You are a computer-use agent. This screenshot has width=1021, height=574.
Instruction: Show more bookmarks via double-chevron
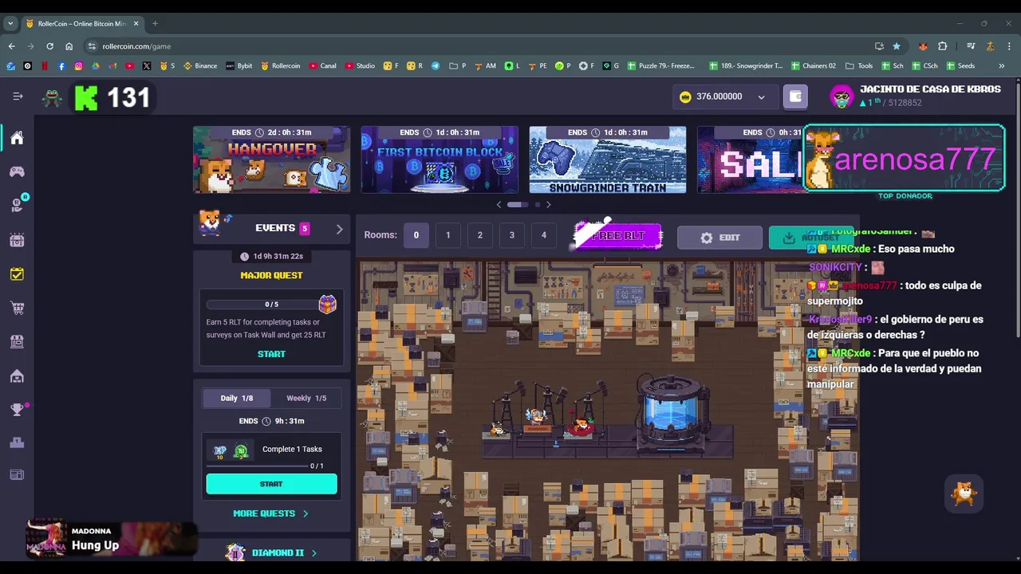[1002, 65]
